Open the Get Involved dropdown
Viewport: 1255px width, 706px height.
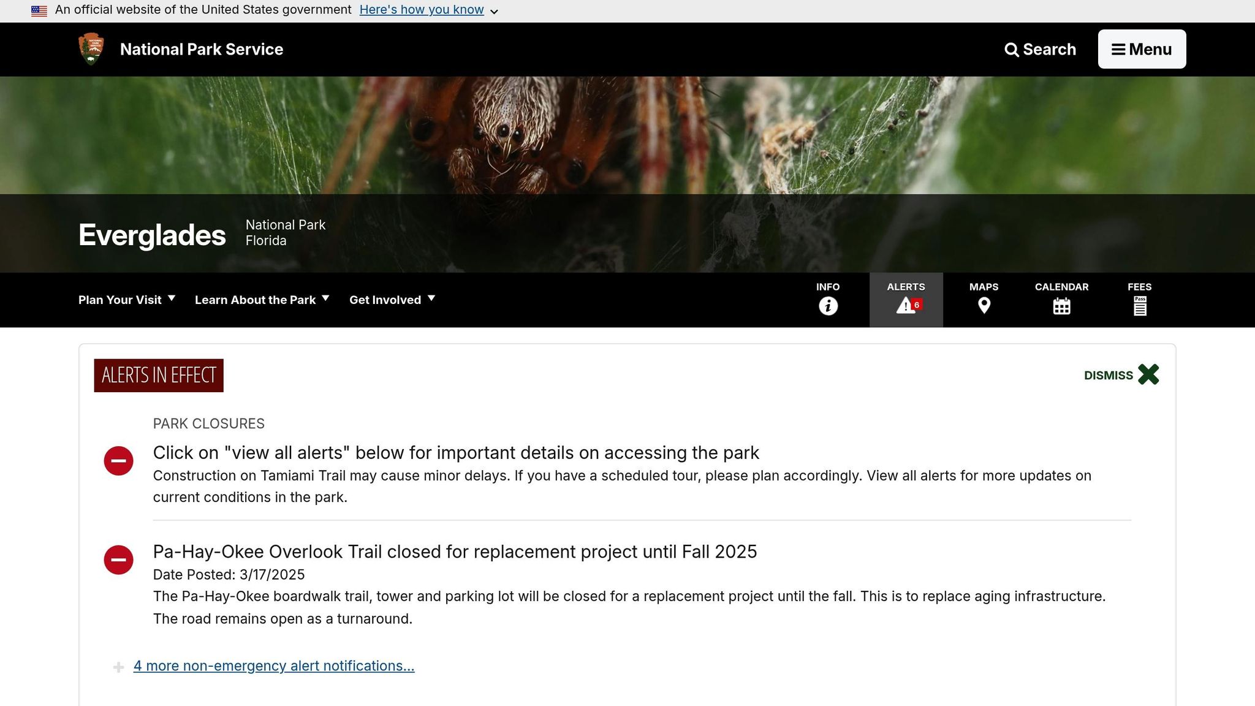point(392,300)
